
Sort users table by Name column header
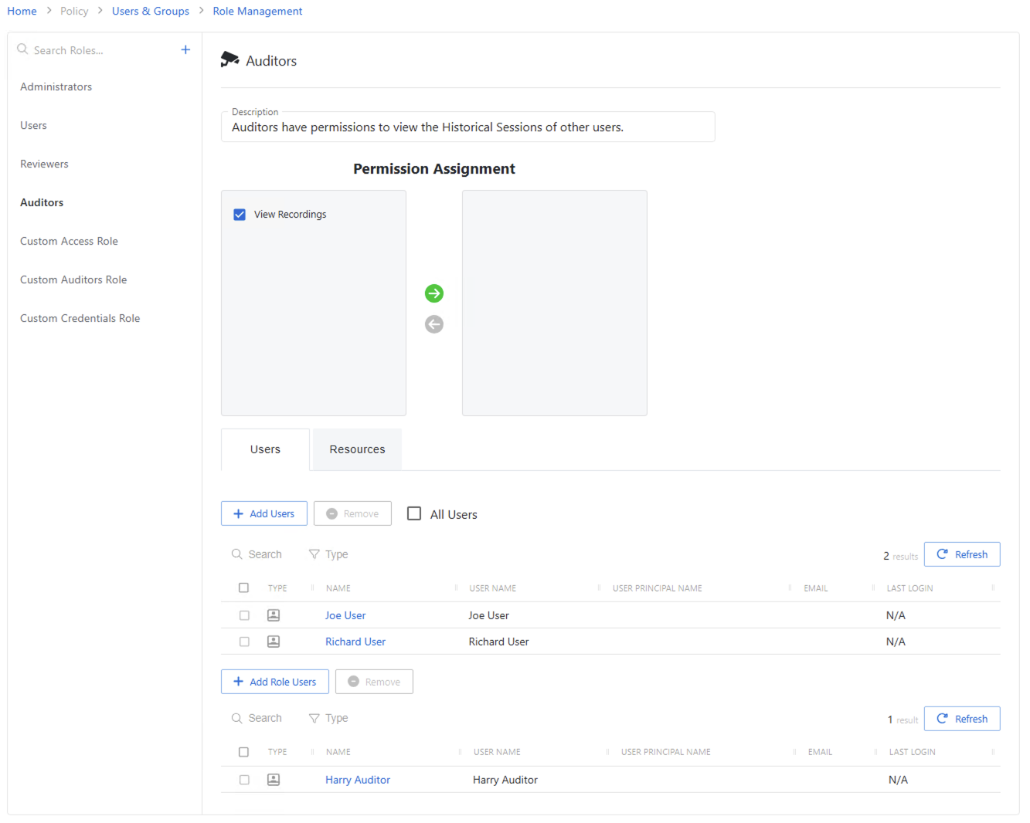(x=338, y=588)
